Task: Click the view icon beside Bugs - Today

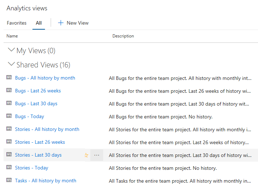Action: (9, 116)
